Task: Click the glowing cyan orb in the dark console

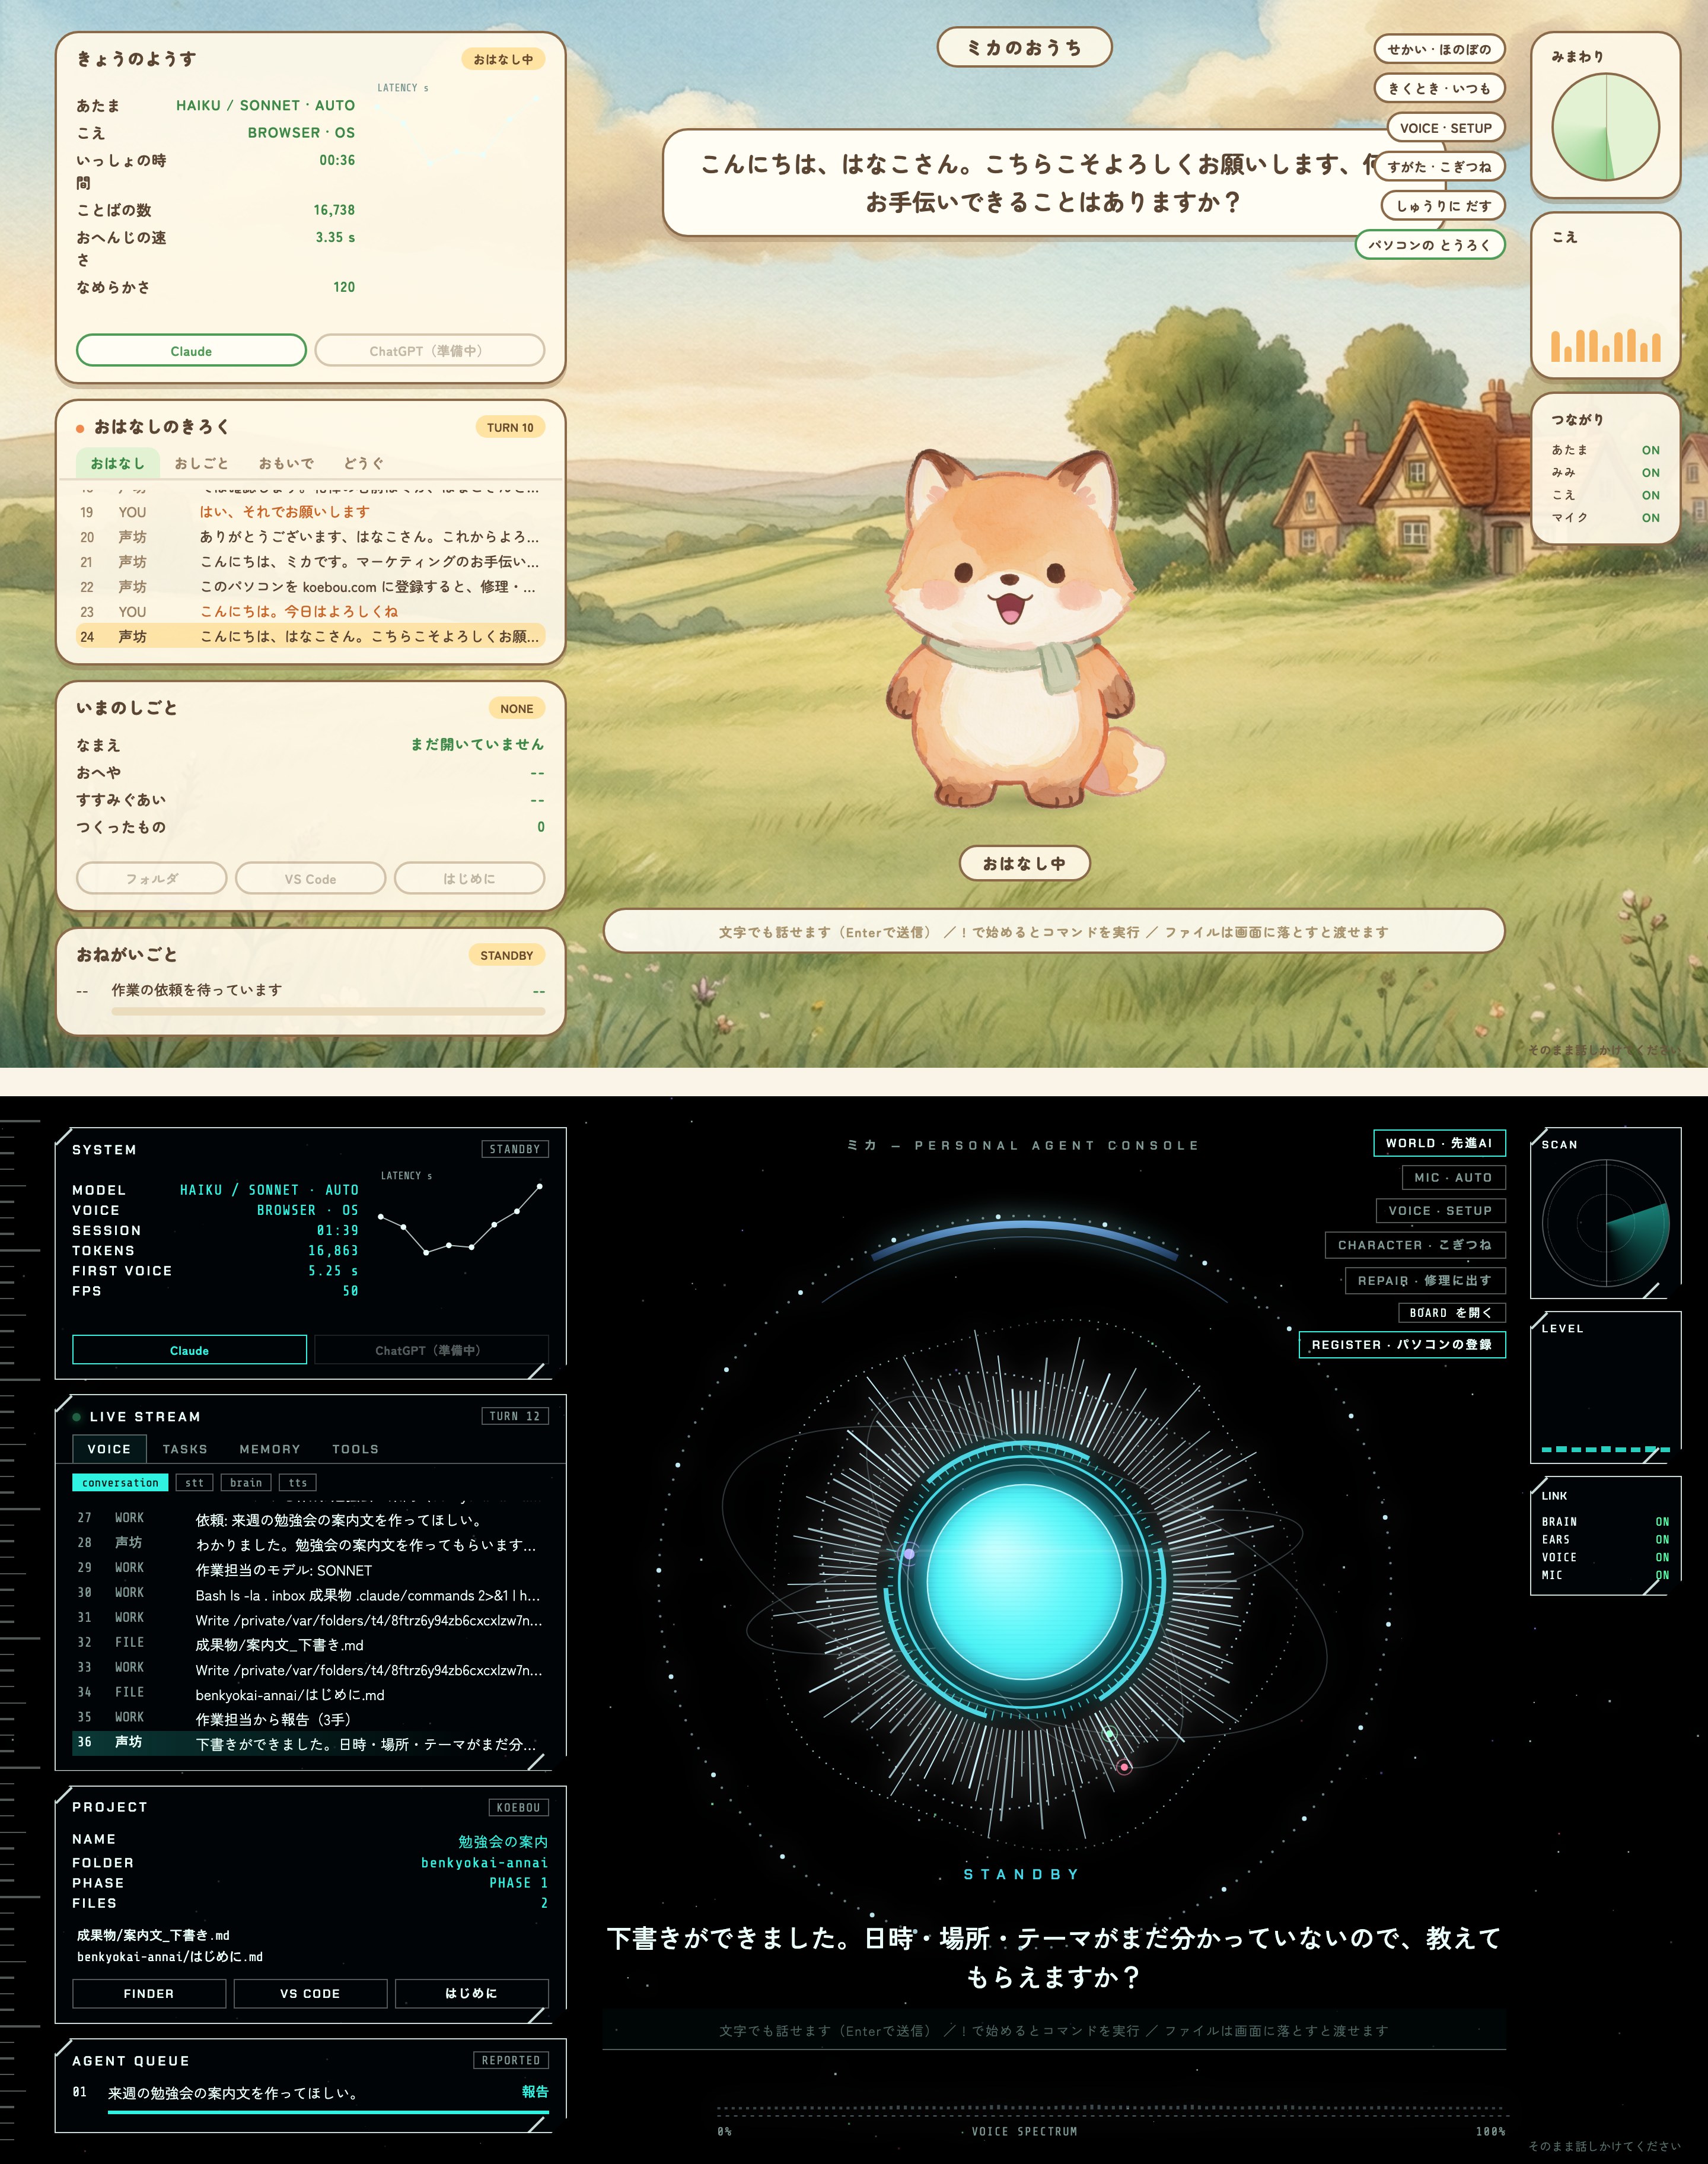Action: 1025,1583
